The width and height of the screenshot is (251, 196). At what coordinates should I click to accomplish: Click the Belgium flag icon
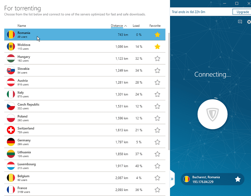click(x=11, y=178)
